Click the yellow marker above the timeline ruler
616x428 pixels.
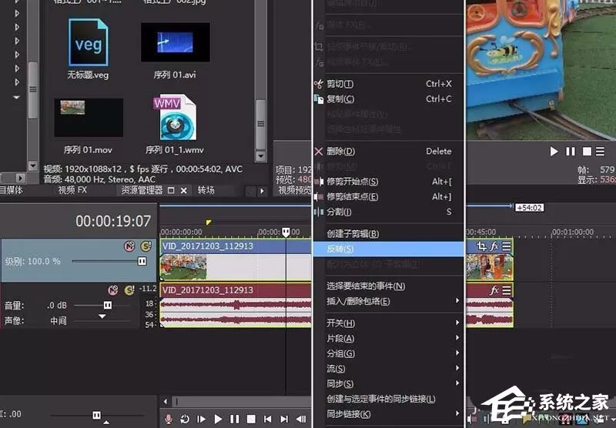point(209,222)
